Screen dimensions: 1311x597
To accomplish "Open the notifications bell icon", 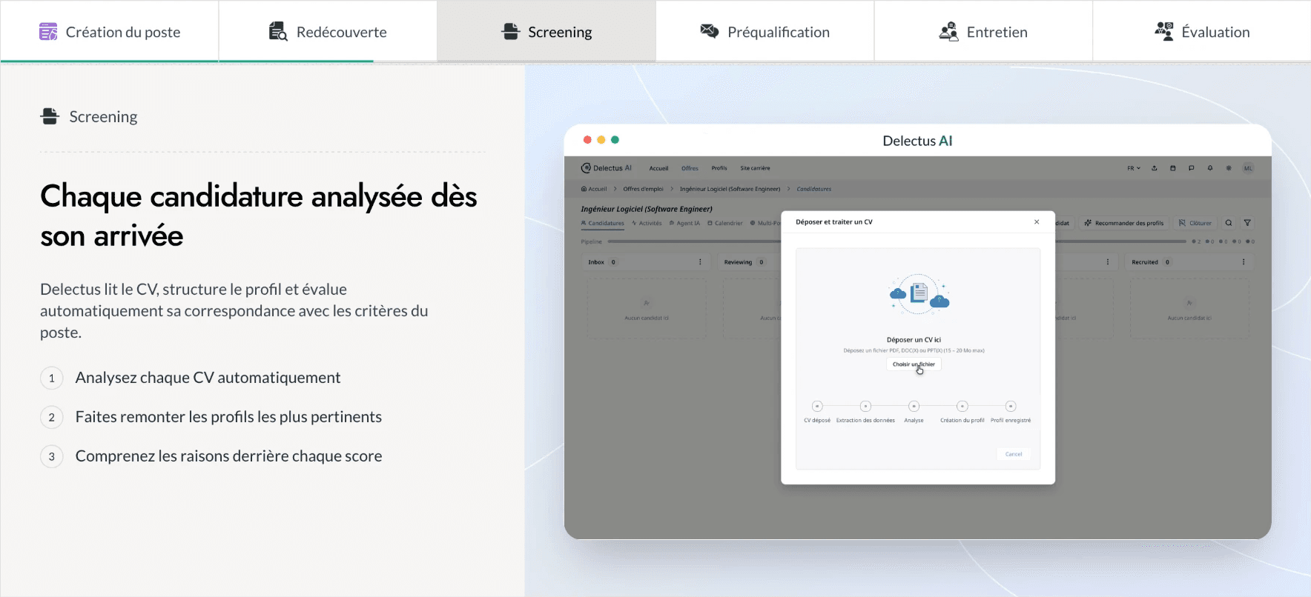I will tap(1210, 168).
